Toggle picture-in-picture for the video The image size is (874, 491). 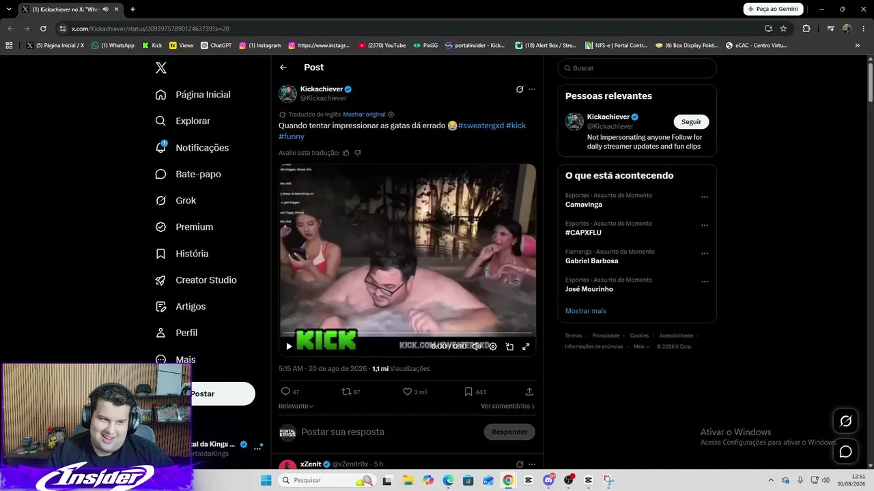(x=509, y=346)
